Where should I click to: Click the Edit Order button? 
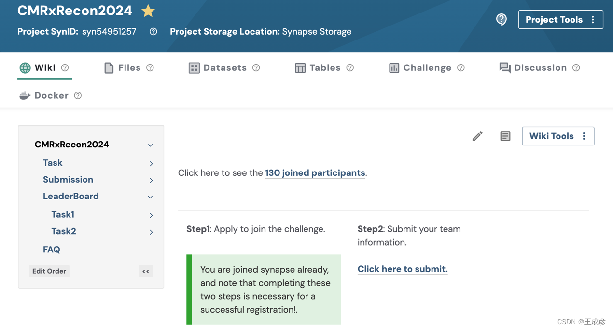(x=49, y=271)
